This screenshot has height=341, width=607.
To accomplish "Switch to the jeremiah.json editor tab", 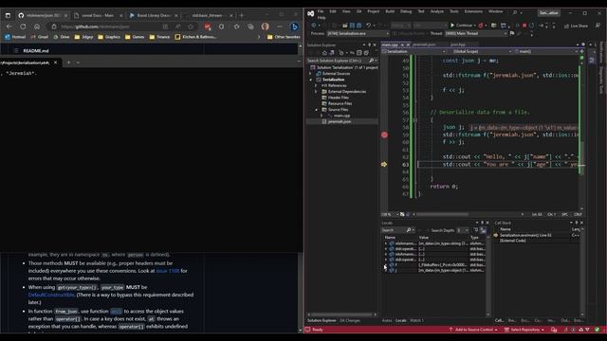I will 424,45.
